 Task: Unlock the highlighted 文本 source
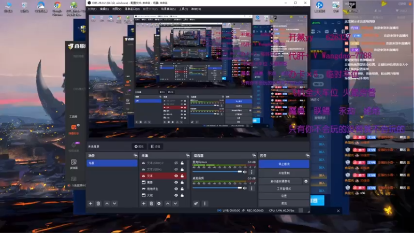pos(182,176)
